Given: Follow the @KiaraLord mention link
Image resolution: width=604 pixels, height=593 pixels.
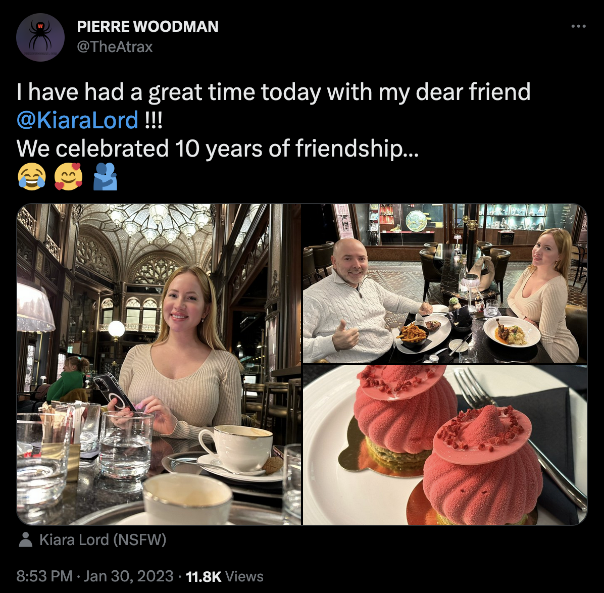Looking at the screenshot, I should [x=77, y=120].
